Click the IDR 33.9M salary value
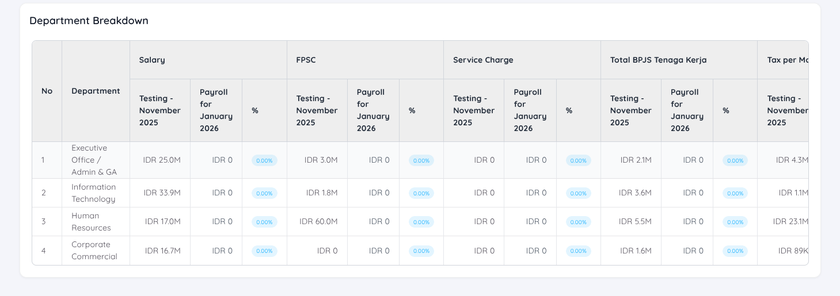Screen dimensions: 840x296 click(x=162, y=193)
